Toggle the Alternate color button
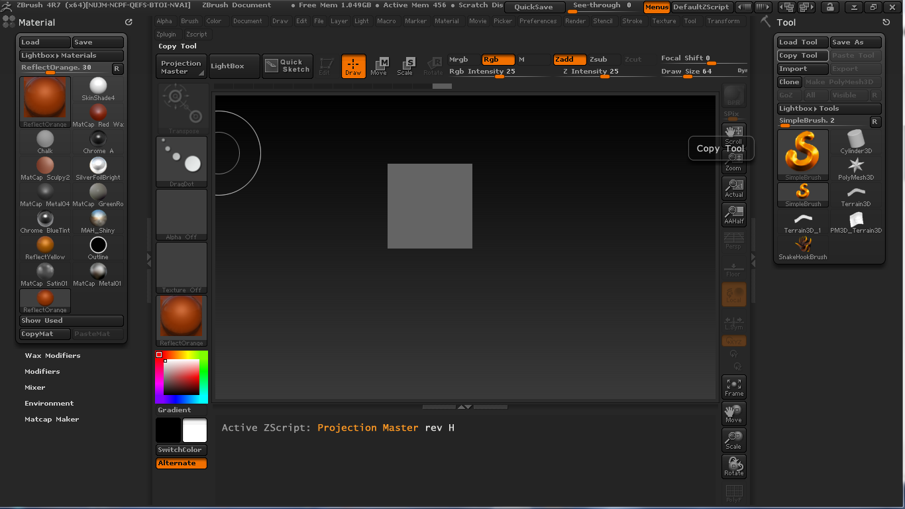905x509 pixels. coord(182,463)
